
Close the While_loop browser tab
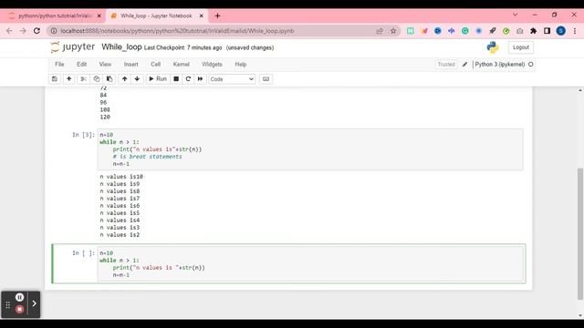202,16
